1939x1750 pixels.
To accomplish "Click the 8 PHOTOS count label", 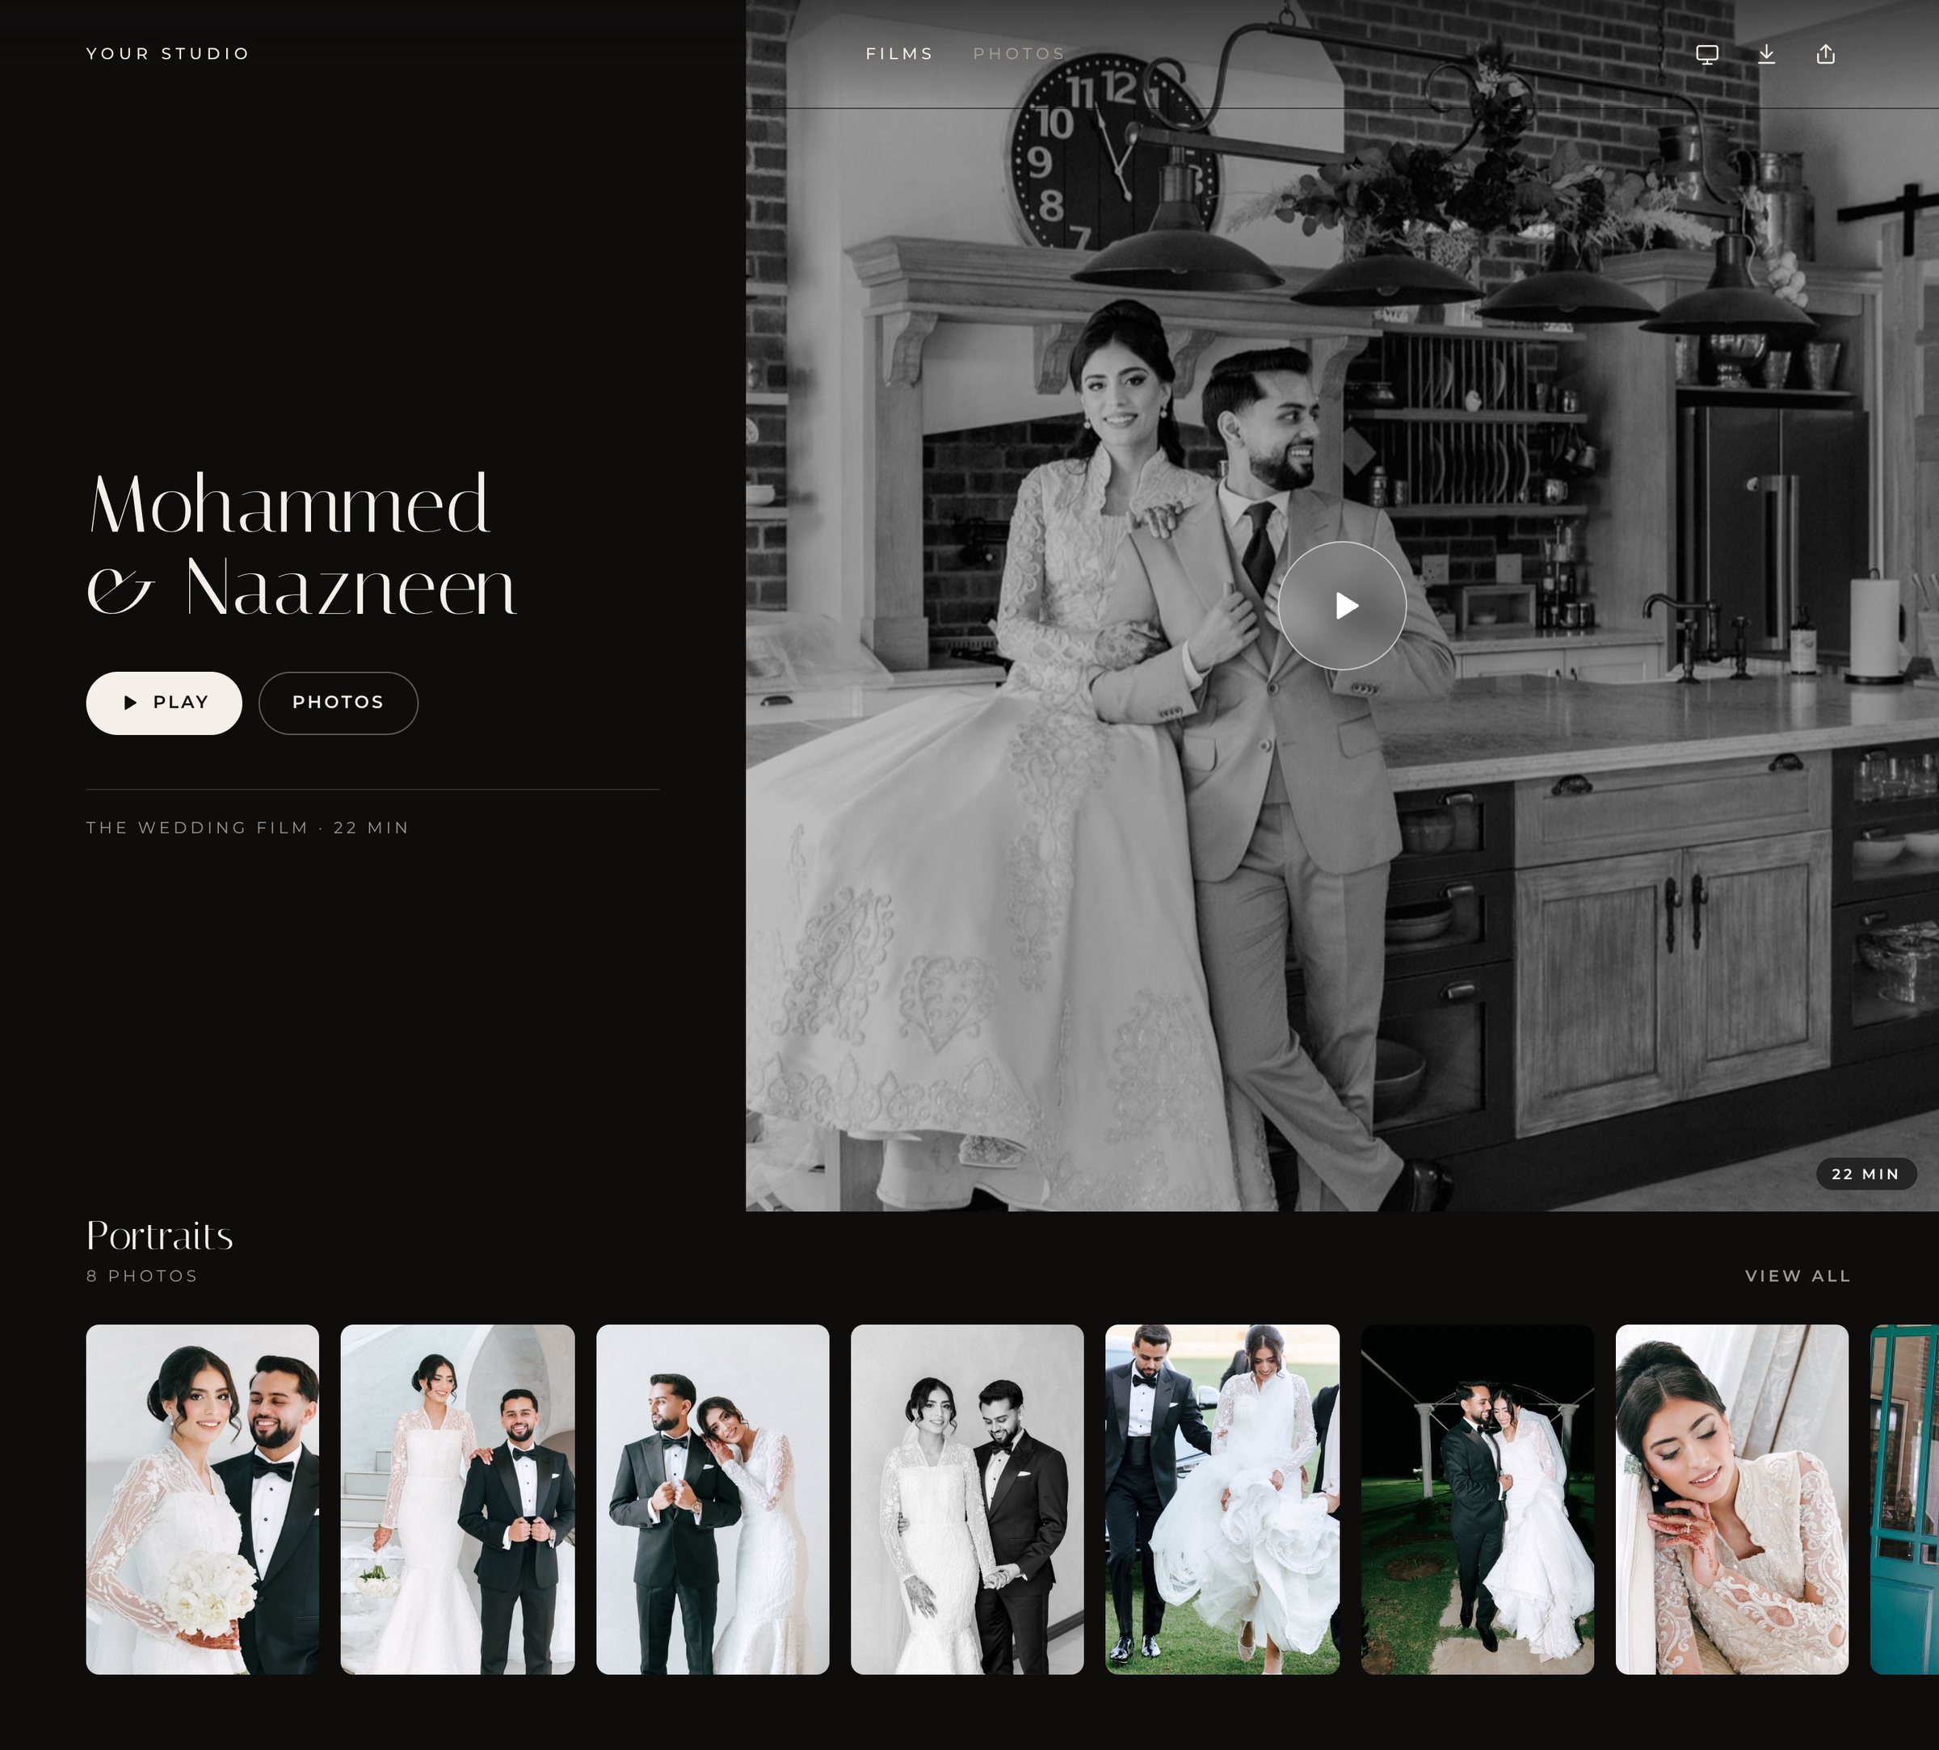I will pos(142,1276).
